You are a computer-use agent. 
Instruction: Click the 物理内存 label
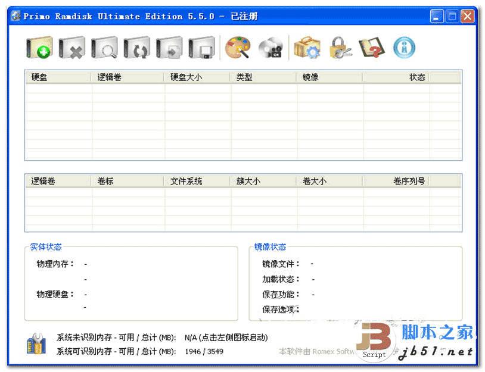point(55,264)
